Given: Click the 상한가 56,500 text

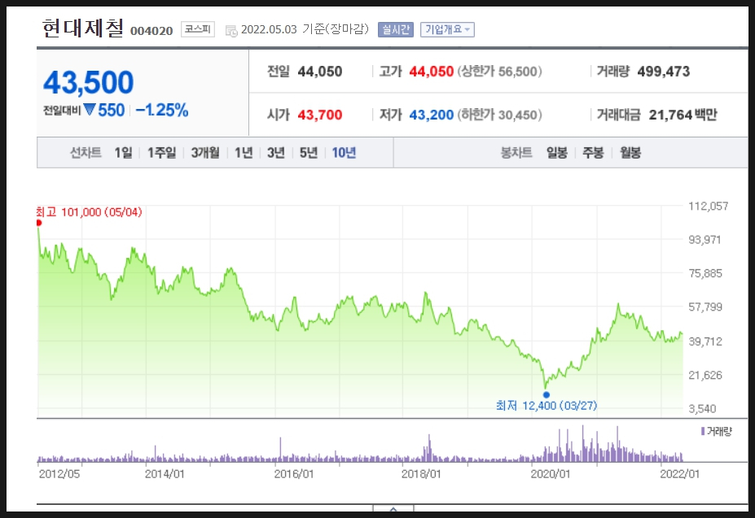Looking at the screenshot, I should (x=500, y=72).
